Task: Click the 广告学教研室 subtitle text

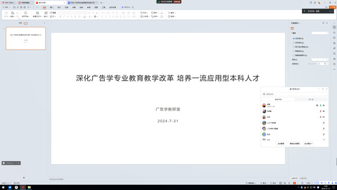Action: pyautogui.click(x=168, y=109)
